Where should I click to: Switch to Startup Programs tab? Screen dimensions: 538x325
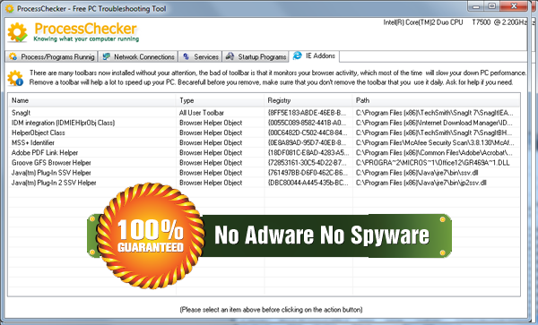256,56
